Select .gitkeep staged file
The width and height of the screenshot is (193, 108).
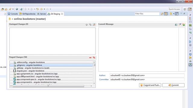(51, 68)
